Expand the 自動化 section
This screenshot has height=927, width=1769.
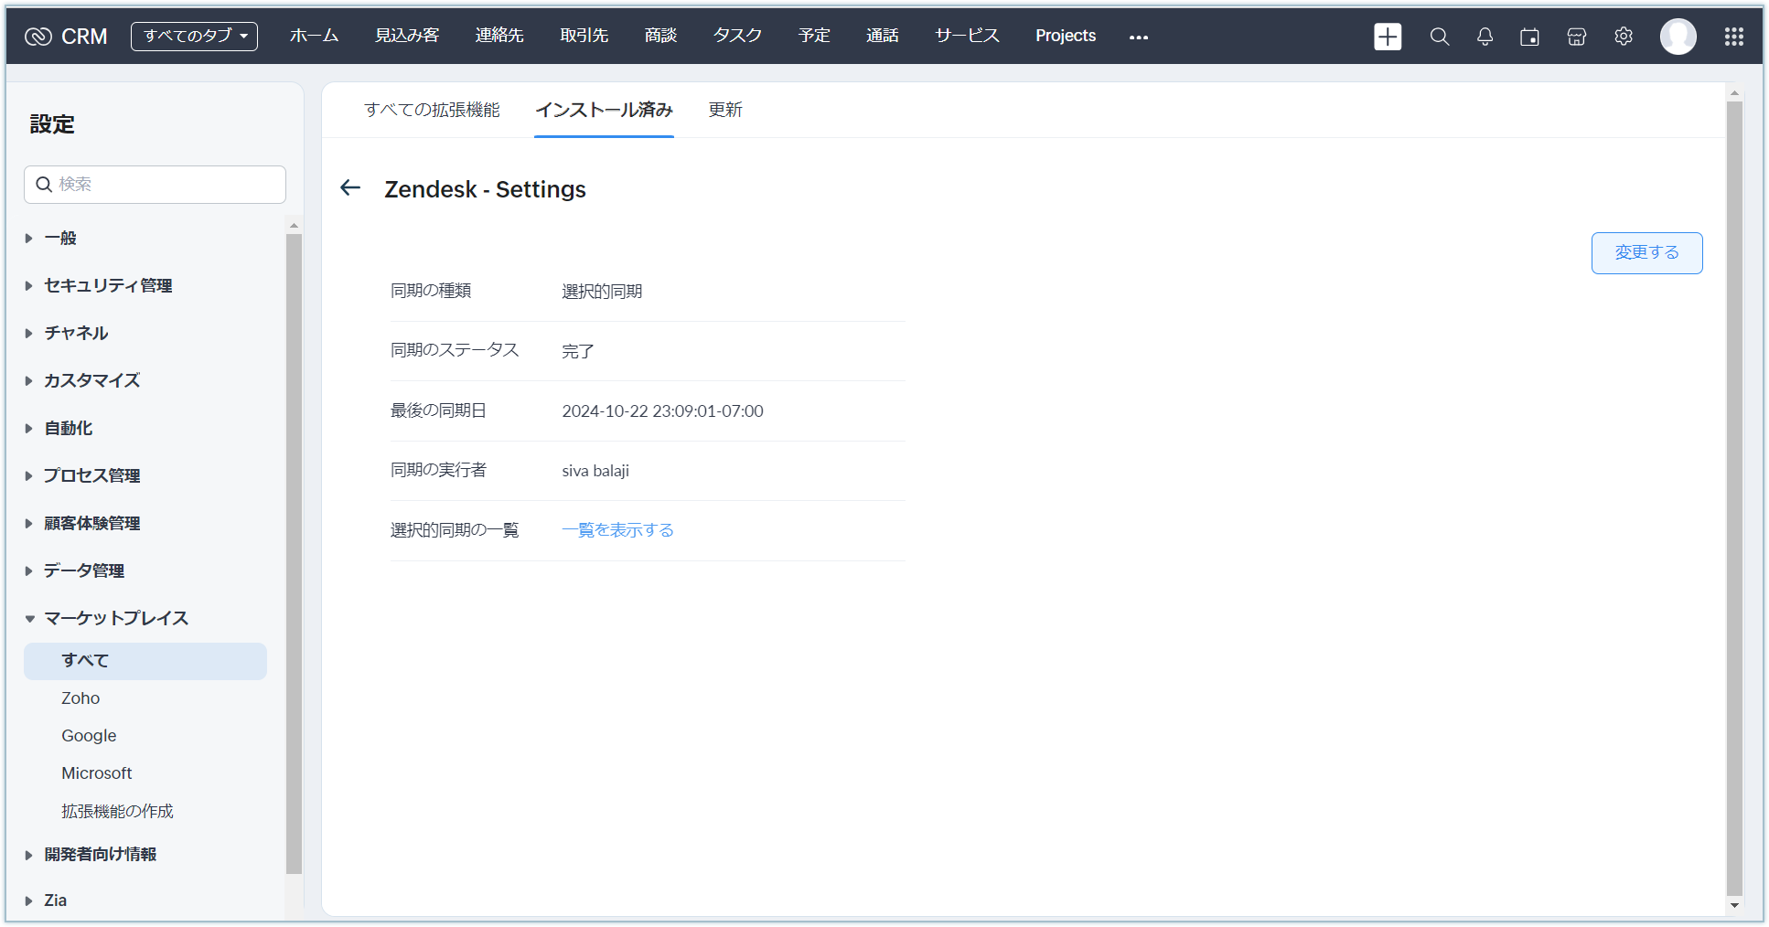point(59,429)
